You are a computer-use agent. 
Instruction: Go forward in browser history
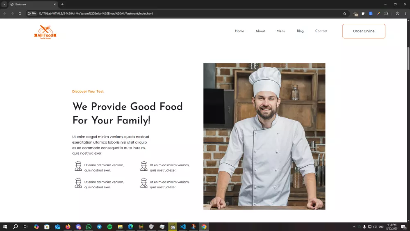pyautogui.click(x=12, y=14)
